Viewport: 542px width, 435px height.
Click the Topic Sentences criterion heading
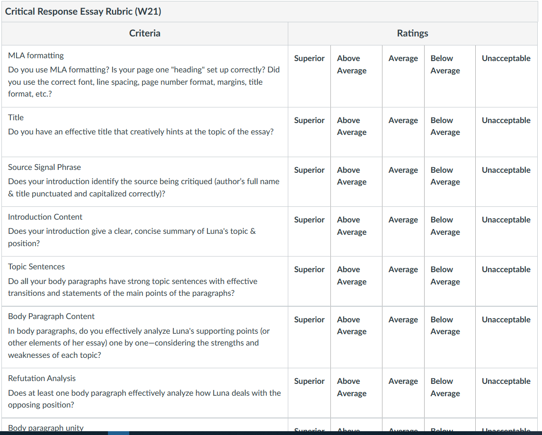pos(36,267)
